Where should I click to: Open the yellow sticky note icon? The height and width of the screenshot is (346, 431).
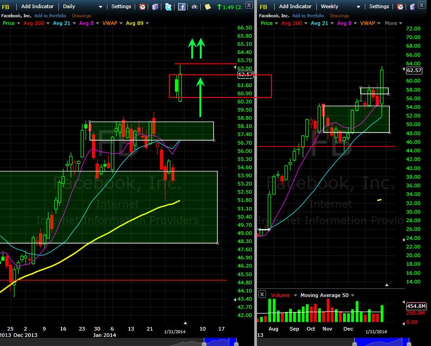[208, 7]
